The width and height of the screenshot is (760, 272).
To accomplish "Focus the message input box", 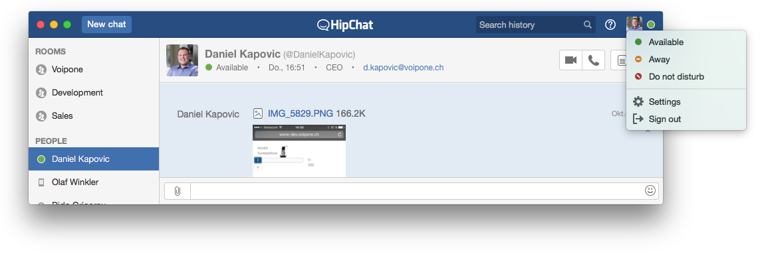I will [x=417, y=190].
